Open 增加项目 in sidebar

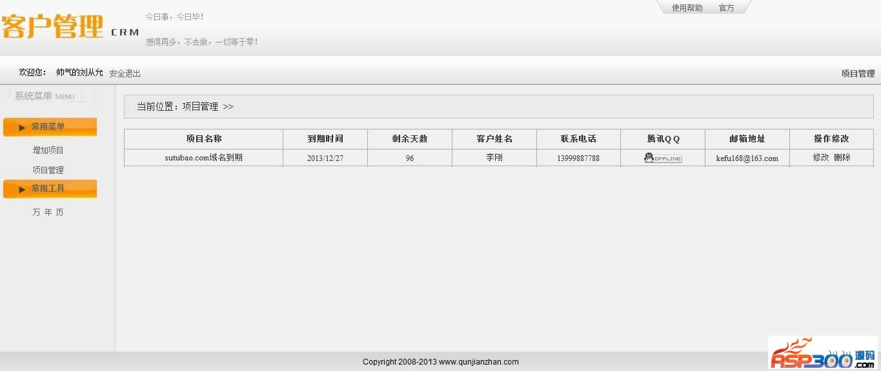point(48,150)
